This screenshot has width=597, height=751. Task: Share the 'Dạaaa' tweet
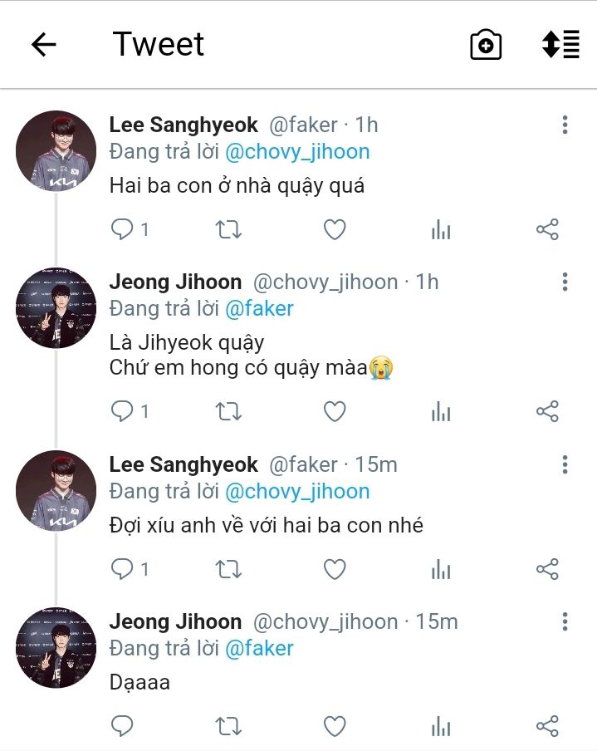[x=547, y=726]
